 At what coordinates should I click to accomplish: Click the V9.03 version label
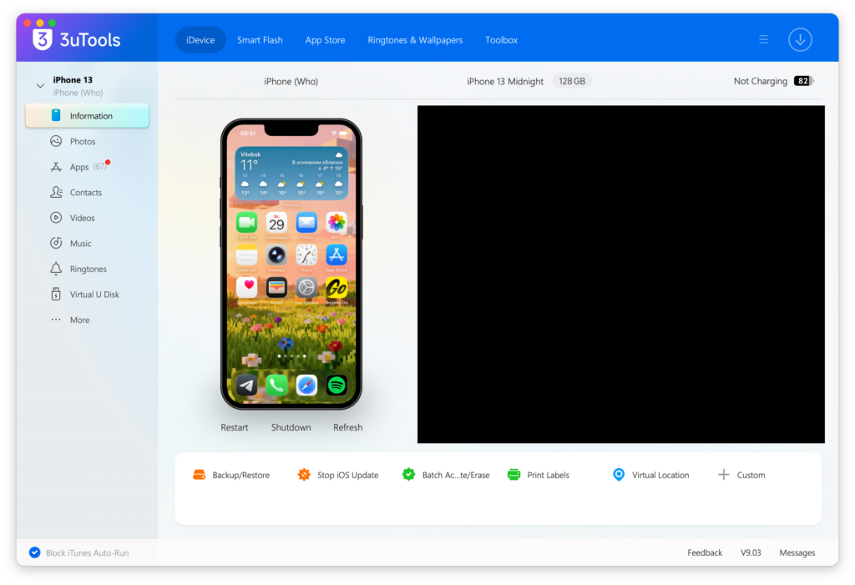click(x=751, y=552)
